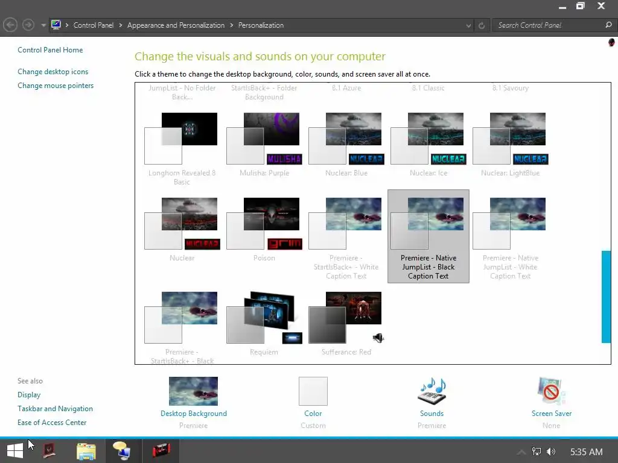Image resolution: width=618 pixels, height=463 pixels.
Task: Click the Forward arrow navigation button
Action: click(x=28, y=25)
